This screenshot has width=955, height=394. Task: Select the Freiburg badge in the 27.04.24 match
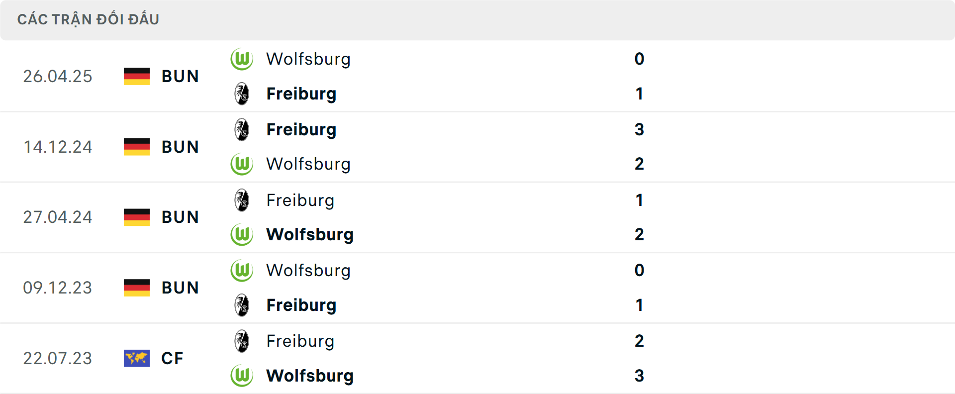[242, 200]
